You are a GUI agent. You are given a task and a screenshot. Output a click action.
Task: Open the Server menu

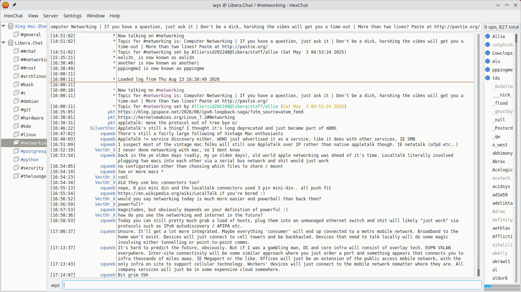coord(51,16)
